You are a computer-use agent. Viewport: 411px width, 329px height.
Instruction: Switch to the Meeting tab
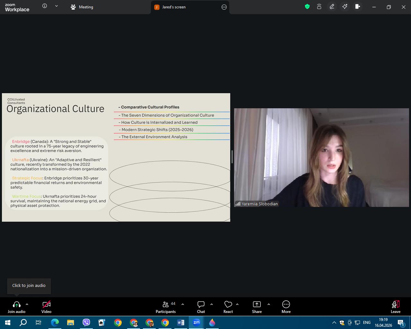tap(82, 7)
